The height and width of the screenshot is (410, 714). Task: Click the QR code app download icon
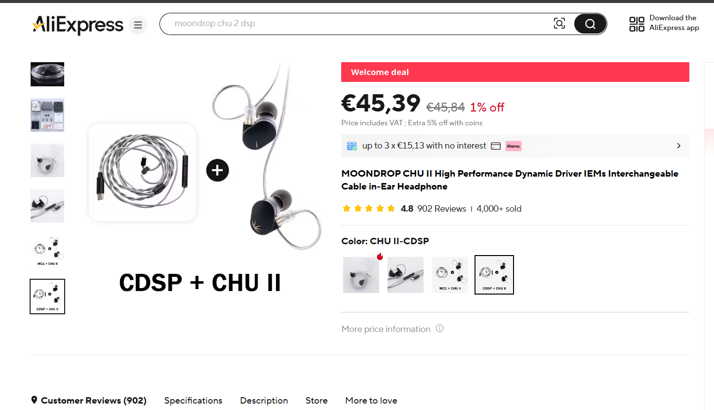pyautogui.click(x=637, y=24)
